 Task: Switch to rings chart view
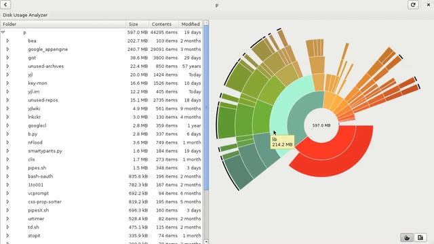click(407, 237)
